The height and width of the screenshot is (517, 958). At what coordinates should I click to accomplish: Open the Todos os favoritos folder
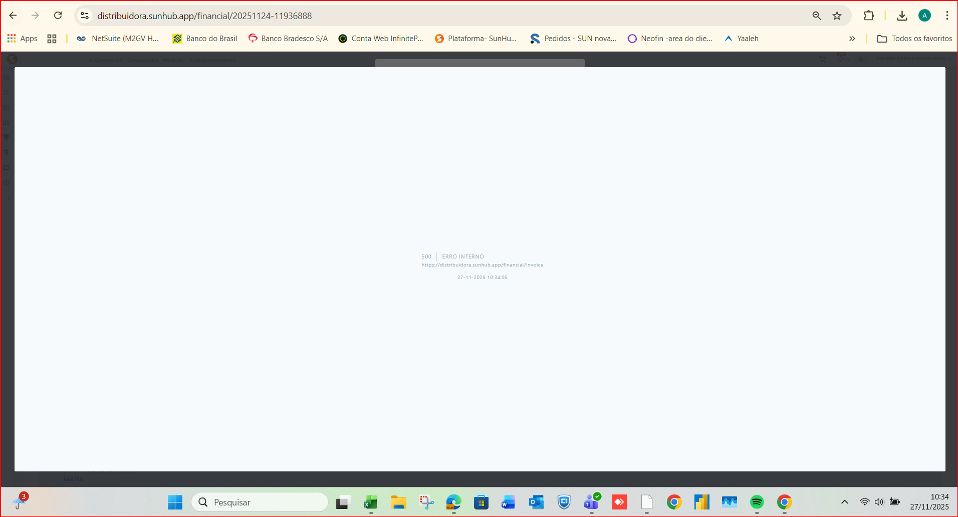pos(914,39)
